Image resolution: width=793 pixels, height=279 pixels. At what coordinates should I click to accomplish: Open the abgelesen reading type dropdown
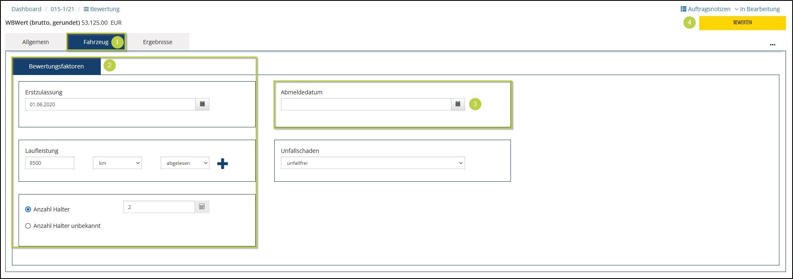[x=185, y=163]
